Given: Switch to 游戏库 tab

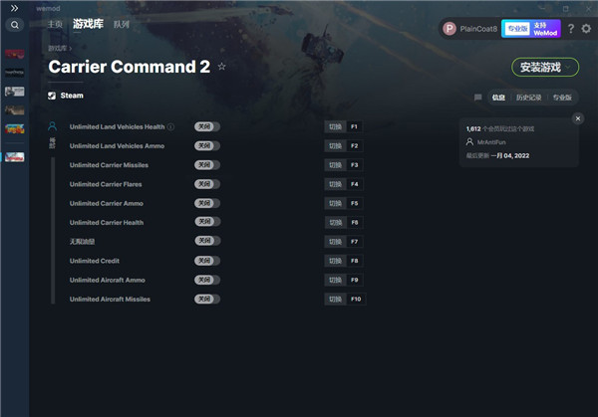Looking at the screenshot, I should [88, 24].
